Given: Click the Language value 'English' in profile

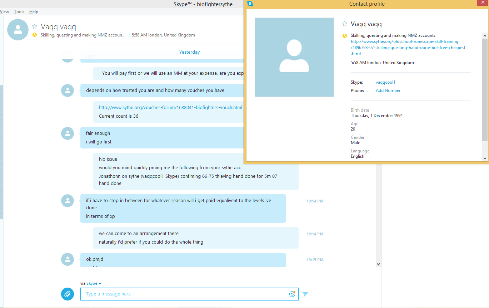Looking at the screenshot, I should click(358, 156).
